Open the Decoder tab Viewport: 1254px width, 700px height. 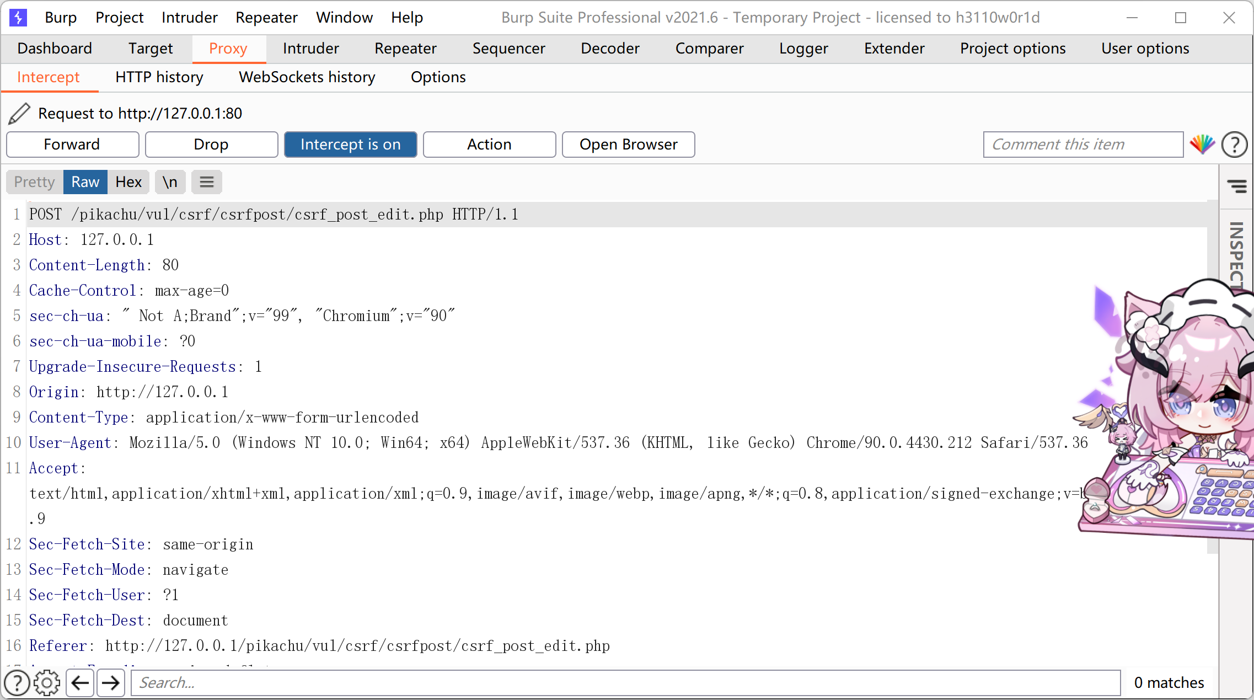[x=610, y=49]
